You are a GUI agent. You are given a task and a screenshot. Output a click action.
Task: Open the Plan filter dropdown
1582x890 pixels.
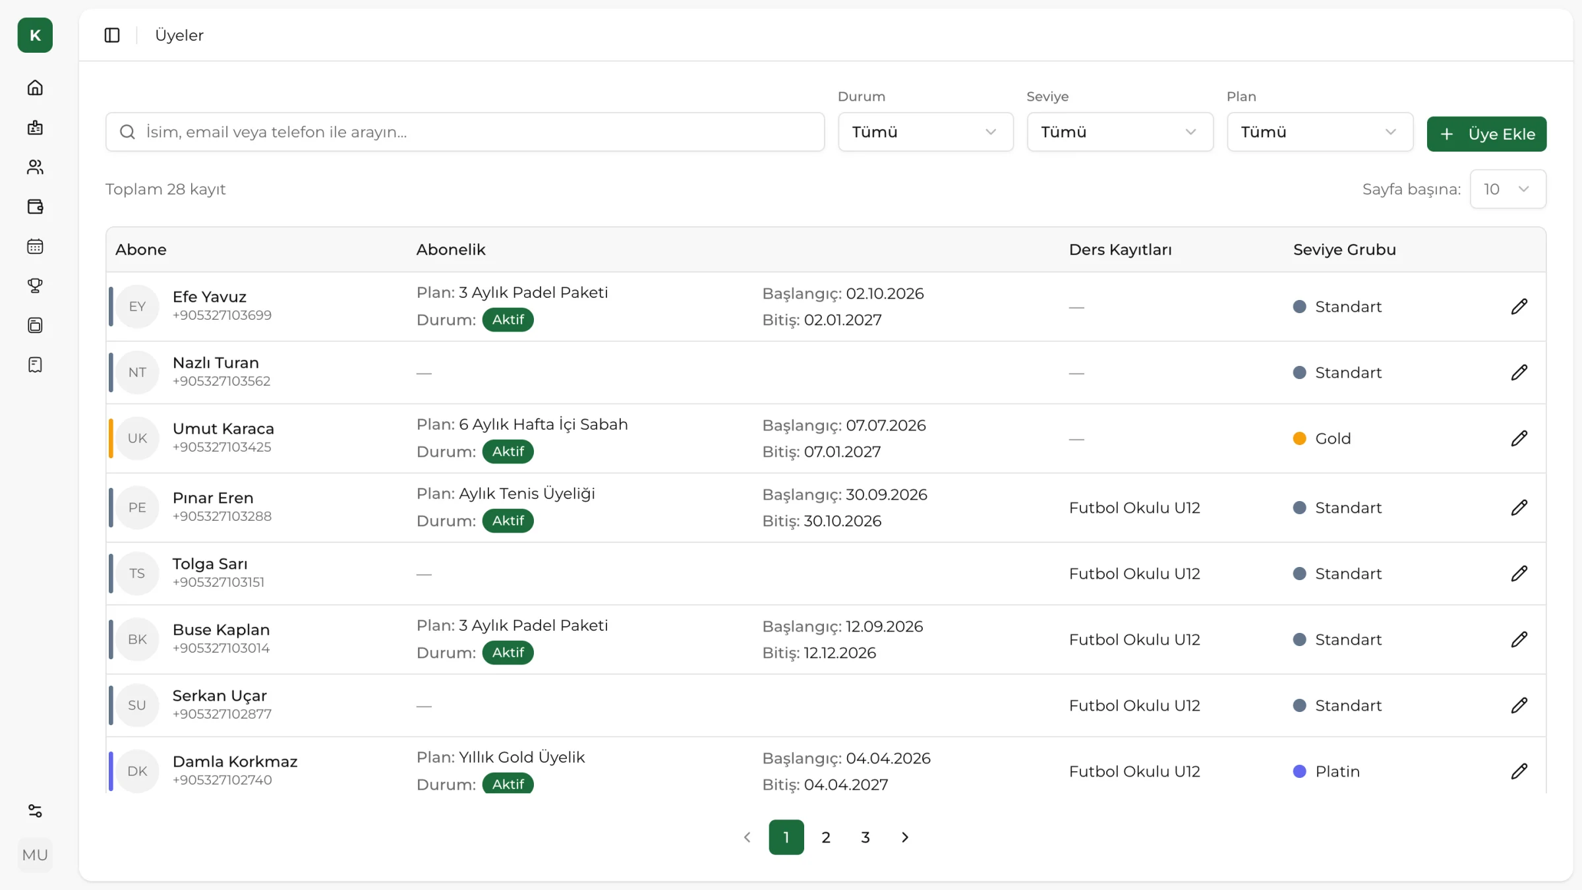tap(1320, 132)
